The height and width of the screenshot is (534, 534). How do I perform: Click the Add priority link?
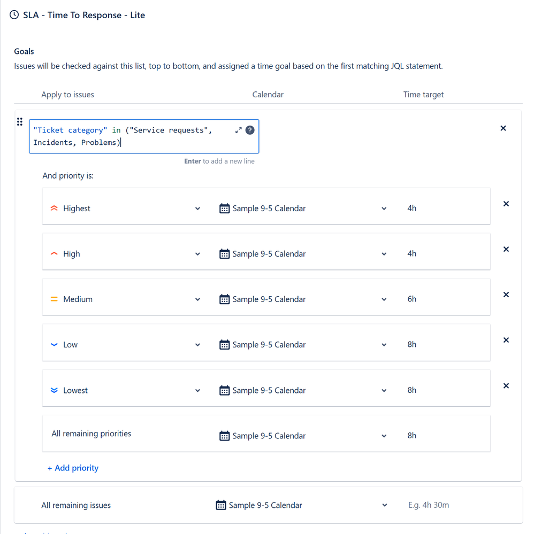73,468
